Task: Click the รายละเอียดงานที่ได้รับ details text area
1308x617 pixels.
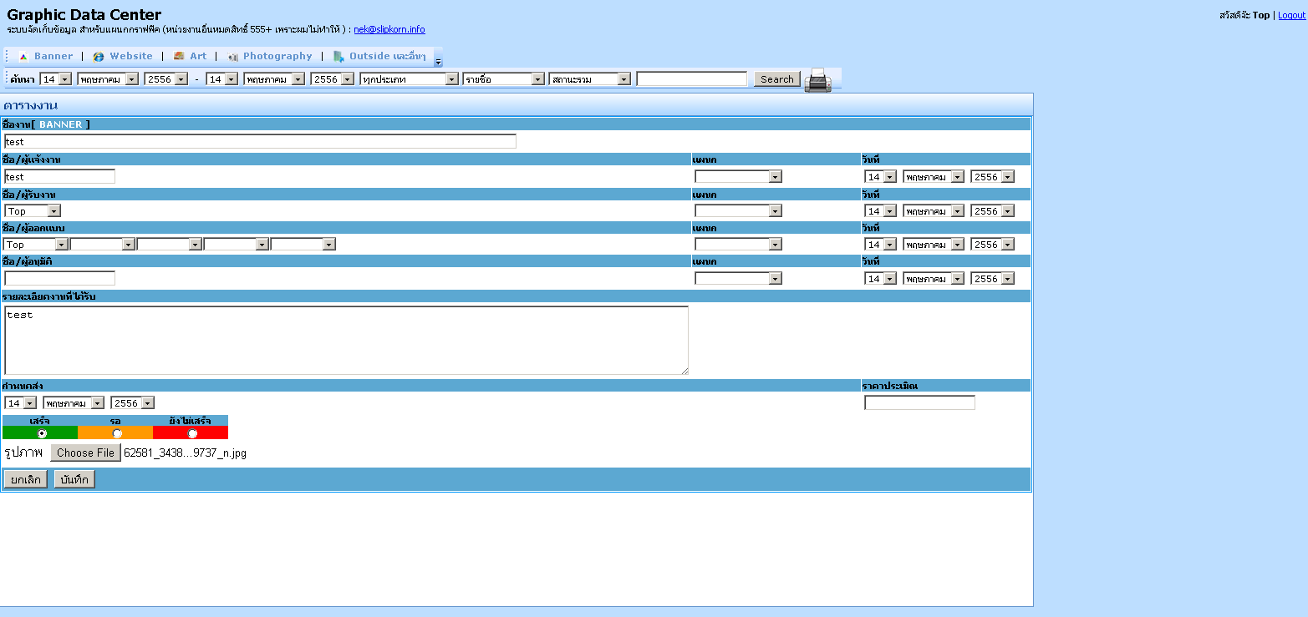Action: tap(346, 341)
